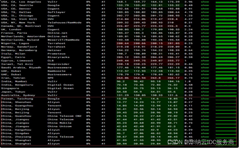This screenshot has height=148, width=239.
Task: Open 'show' for Taiwan, Taichung row
Action: (x=205, y=99)
